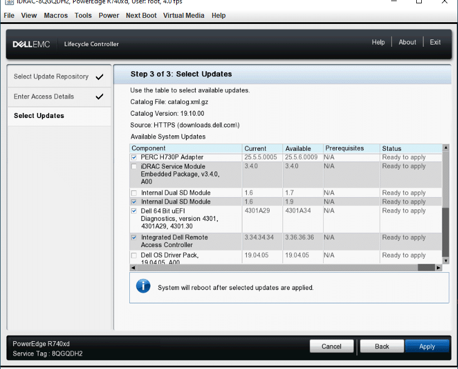Click the 'Service Tag : 8QGQDH2' footer text
Image resolution: width=458 pixels, height=369 pixels.
coord(47,354)
